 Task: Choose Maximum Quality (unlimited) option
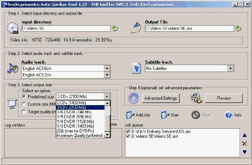[x=81, y=136]
